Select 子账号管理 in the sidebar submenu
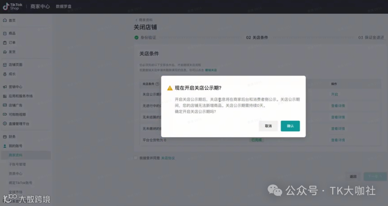The width and height of the screenshot is (388, 206). pyautogui.click(x=17, y=165)
